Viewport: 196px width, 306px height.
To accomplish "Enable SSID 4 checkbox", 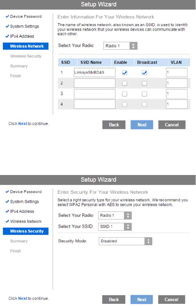I will [124, 104].
